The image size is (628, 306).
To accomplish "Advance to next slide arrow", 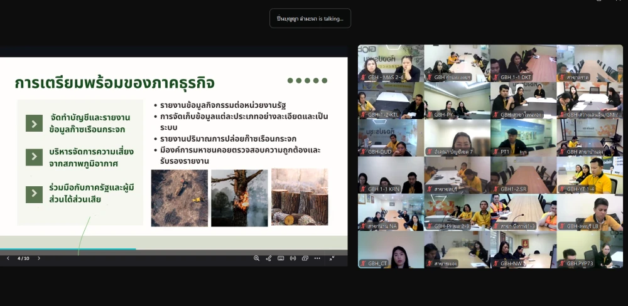I will tap(39, 258).
